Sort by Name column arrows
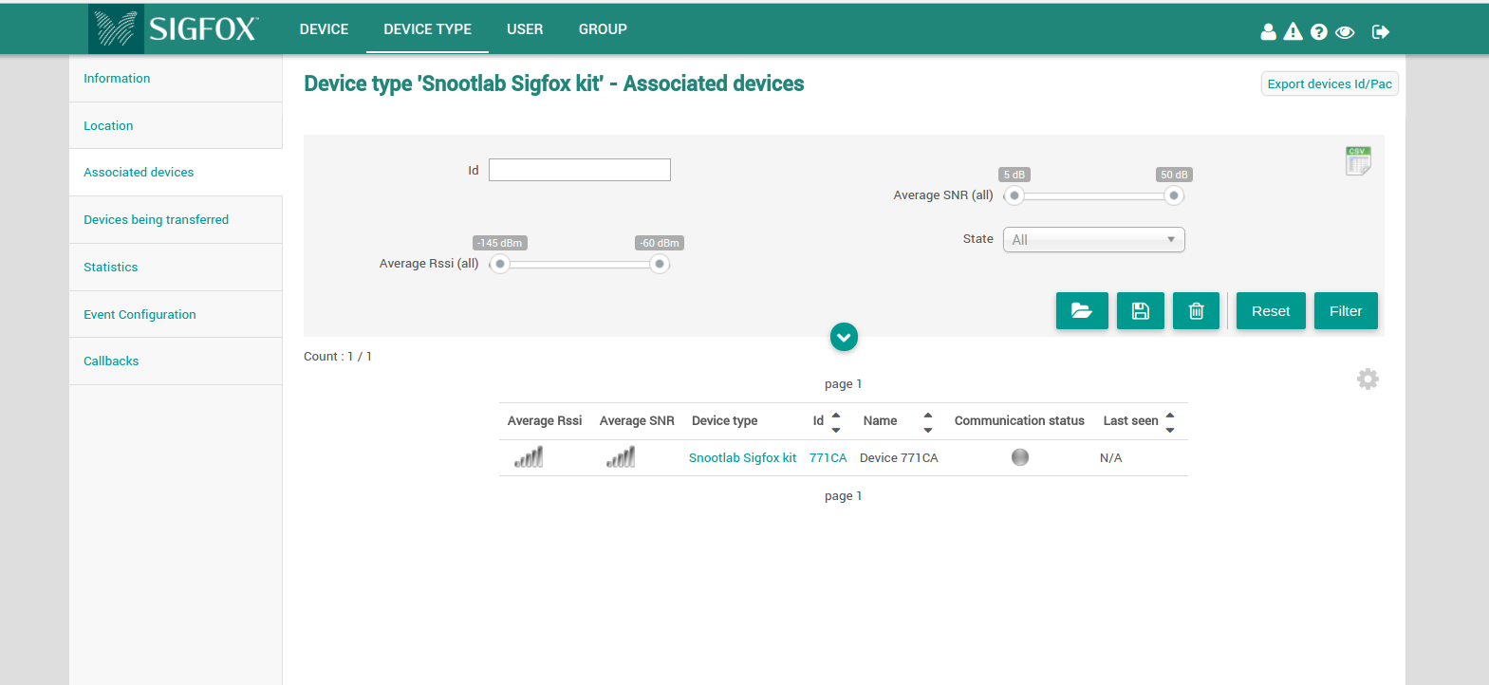Screen dimensions: 1489x685 pyautogui.click(x=928, y=422)
